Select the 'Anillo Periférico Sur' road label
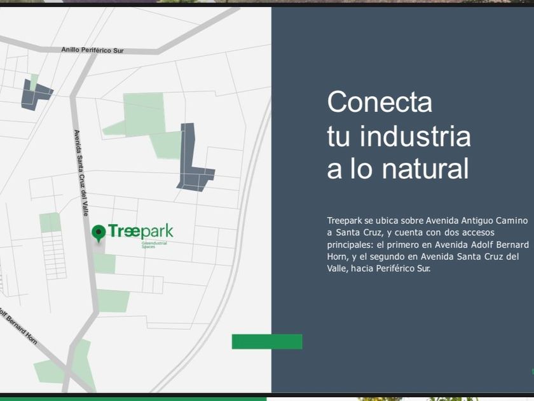The image size is (534, 401). (x=92, y=50)
